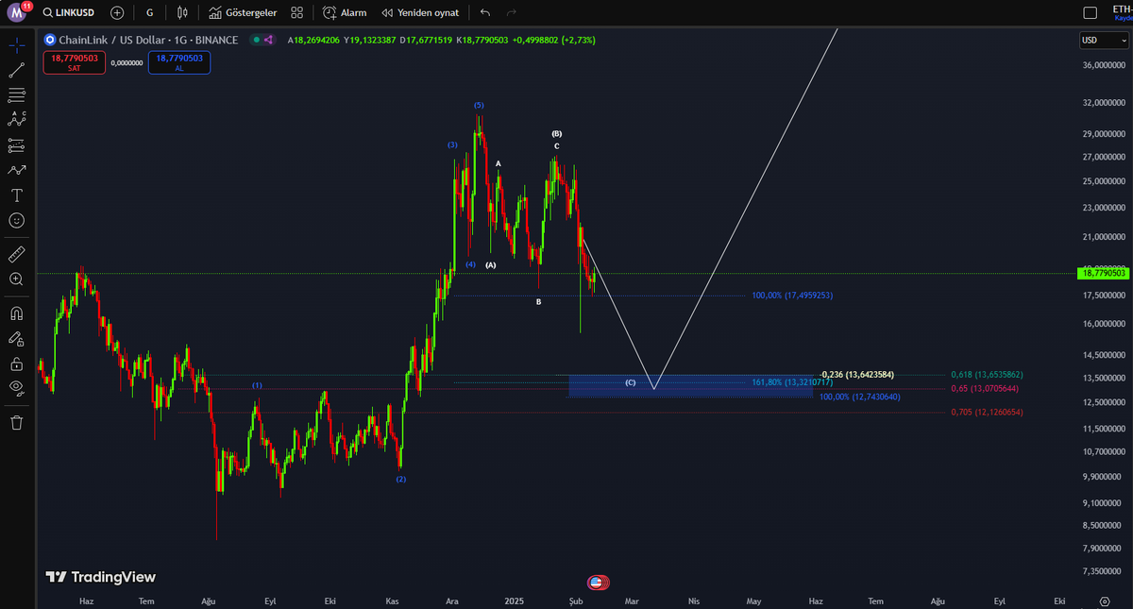Redo the chart action
This screenshot has height=609, width=1133.
pyautogui.click(x=512, y=13)
